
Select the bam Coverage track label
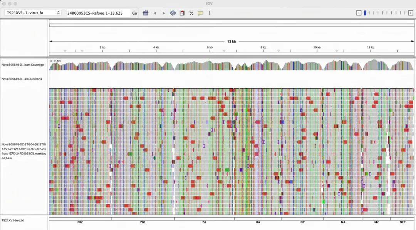coord(22,65)
